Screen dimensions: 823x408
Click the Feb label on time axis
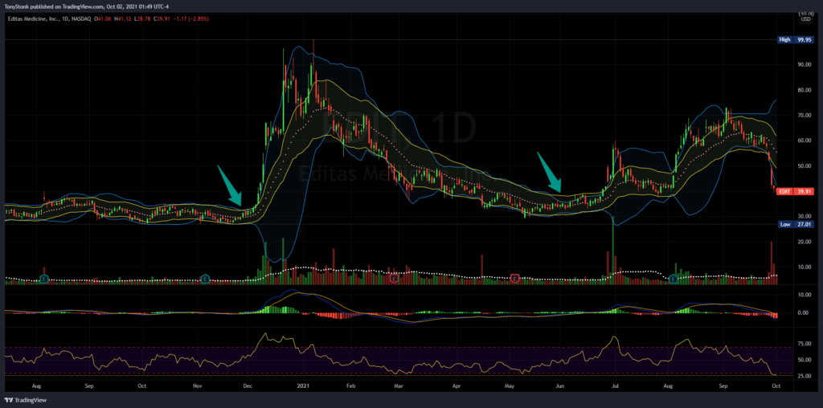click(350, 386)
